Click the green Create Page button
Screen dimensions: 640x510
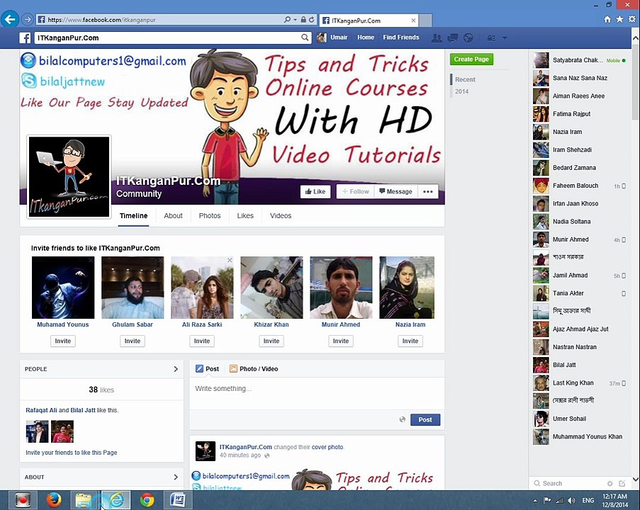point(471,59)
